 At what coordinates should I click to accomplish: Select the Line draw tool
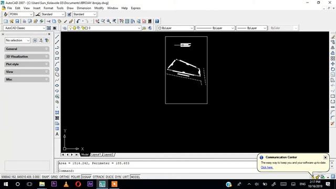[57, 37]
